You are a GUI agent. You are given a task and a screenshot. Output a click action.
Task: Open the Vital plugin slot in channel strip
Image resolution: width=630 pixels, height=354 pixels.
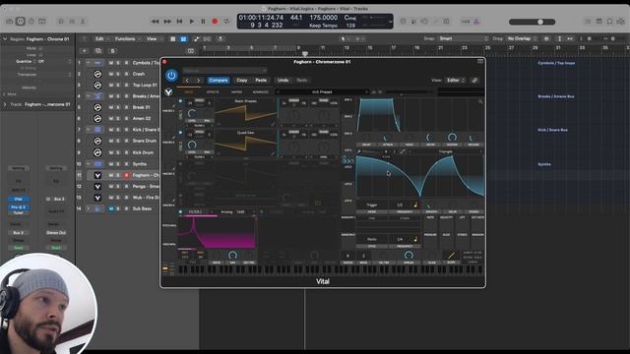(18, 199)
